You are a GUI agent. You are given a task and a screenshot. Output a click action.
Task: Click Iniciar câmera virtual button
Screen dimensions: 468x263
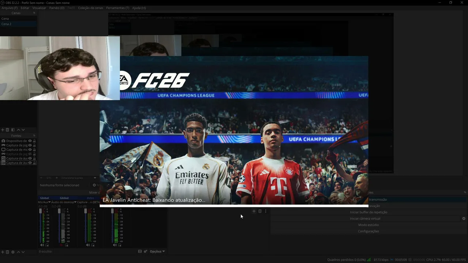click(x=365, y=218)
